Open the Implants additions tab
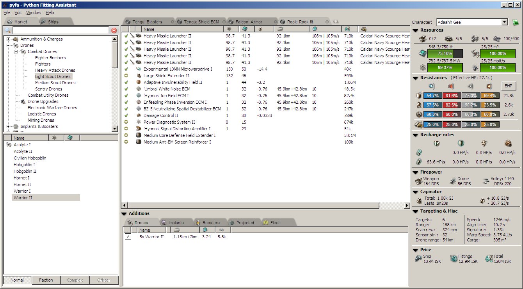This screenshot has width=523, height=289. click(176, 223)
